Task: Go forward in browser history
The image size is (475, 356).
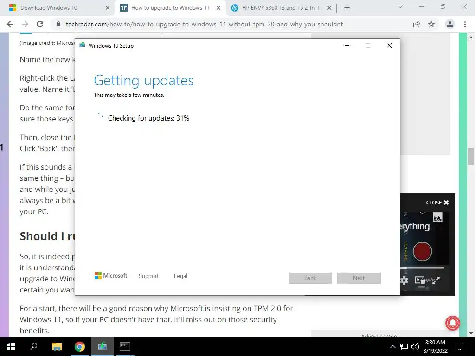Action: coord(25,24)
